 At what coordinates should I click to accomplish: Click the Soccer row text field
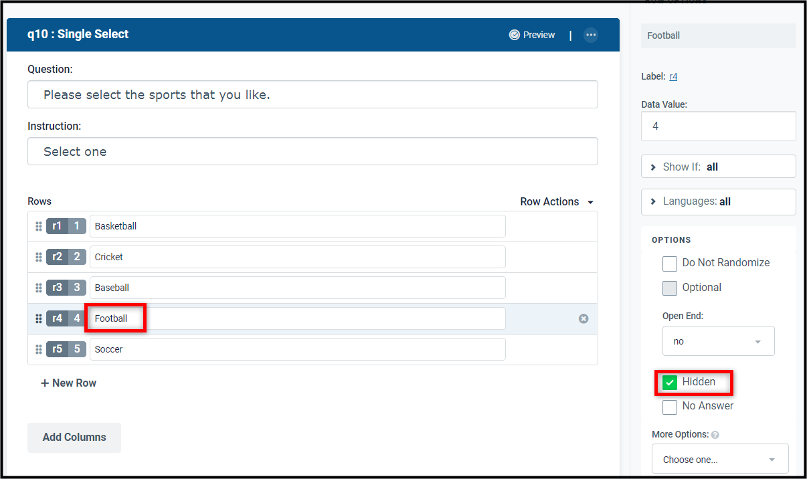coord(298,349)
